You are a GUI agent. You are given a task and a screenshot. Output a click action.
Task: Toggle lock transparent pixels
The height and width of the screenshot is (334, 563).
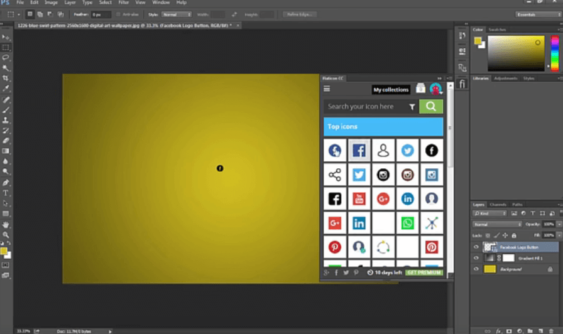click(488, 235)
